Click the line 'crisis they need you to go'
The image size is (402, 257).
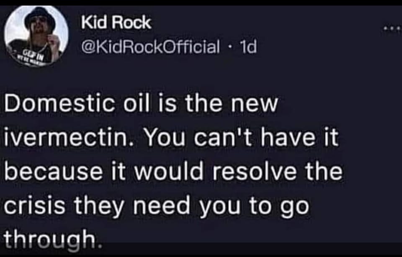tap(156, 206)
